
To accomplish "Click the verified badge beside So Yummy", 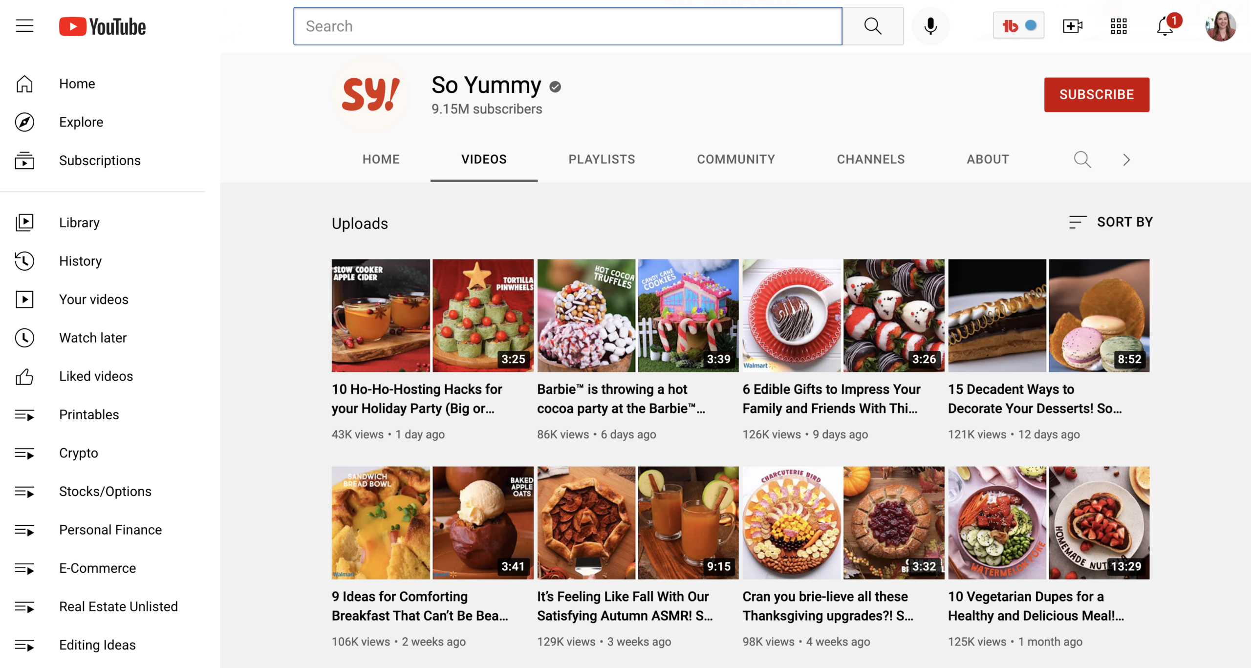I will [x=555, y=87].
